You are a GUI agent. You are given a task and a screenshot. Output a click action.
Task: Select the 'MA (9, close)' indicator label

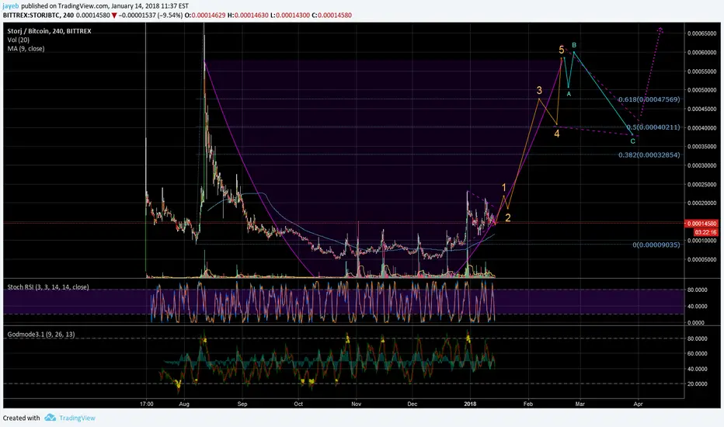pos(26,48)
